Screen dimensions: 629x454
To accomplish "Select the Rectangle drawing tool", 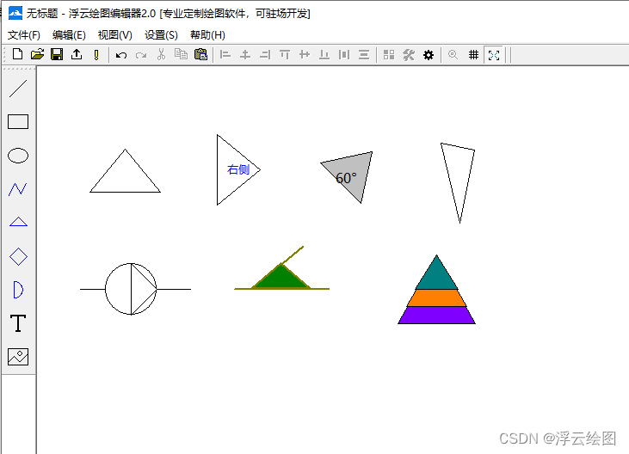I will point(18,122).
